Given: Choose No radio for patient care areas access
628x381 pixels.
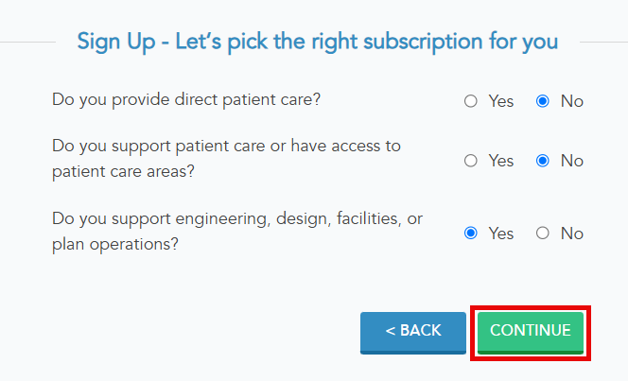Looking at the screenshot, I should click(x=543, y=161).
